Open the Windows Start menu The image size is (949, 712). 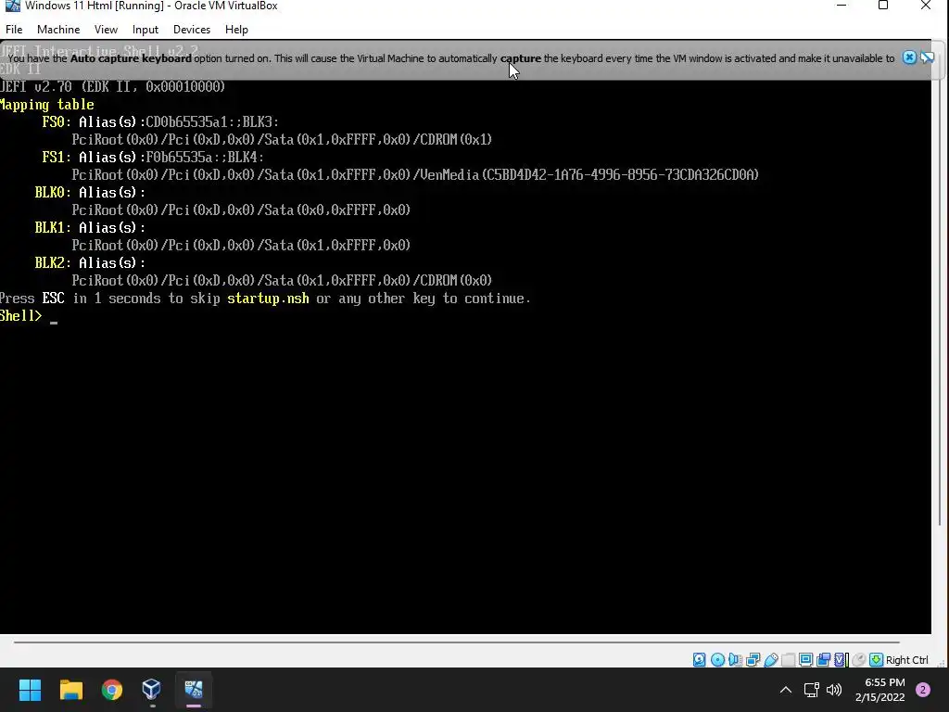(30, 689)
